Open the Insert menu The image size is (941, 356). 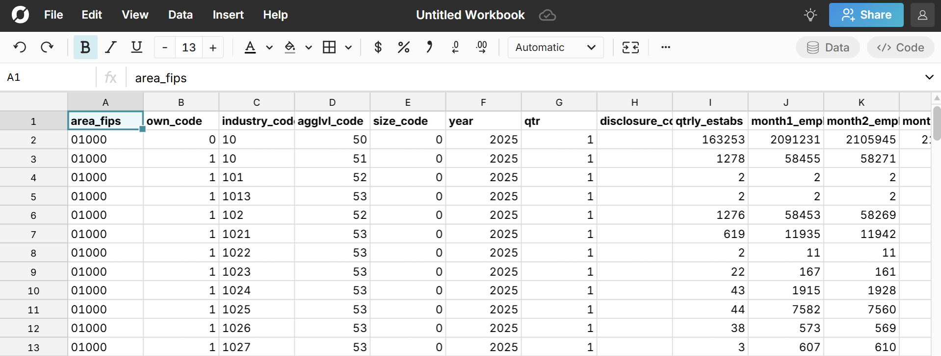pos(228,15)
